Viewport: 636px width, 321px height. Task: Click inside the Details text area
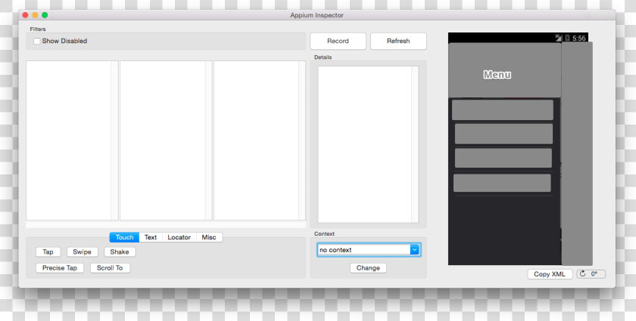pyautogui.click(x=368, y=144)
